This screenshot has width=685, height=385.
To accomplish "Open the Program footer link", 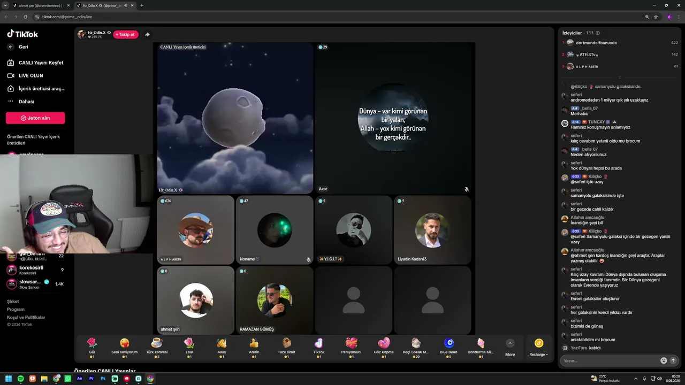I will [x=16, y=310].
